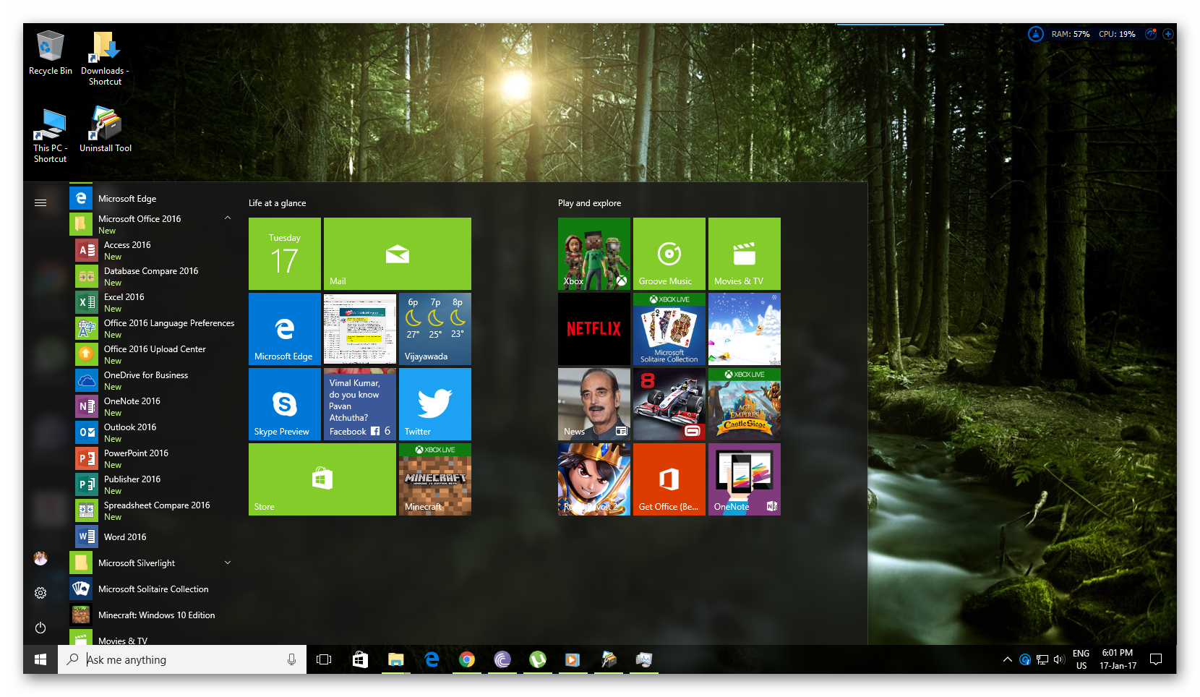Screen dimensions: 1200x697
Task: Open the Xbox tile
Action: click(594, 254)
